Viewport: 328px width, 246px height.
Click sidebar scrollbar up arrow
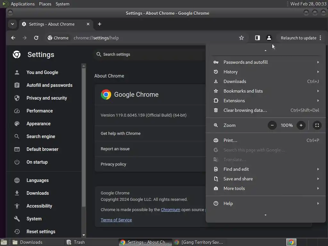pos(84,66)
